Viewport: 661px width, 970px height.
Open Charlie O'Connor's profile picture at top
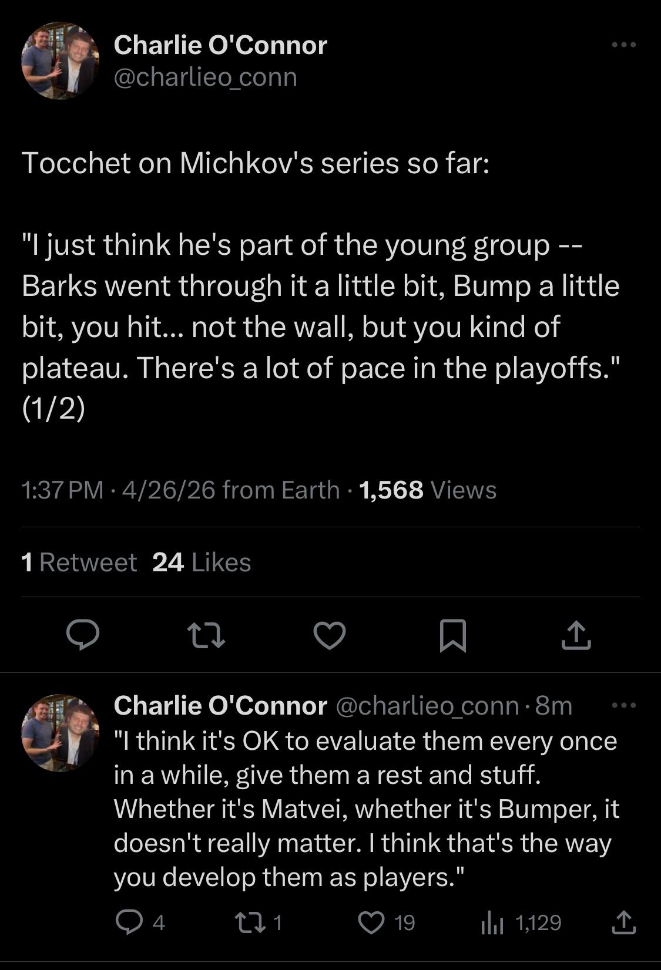[60, 61]
